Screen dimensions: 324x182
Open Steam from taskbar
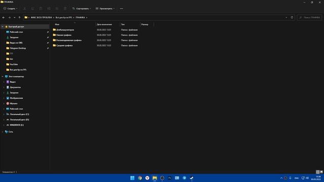192,178
